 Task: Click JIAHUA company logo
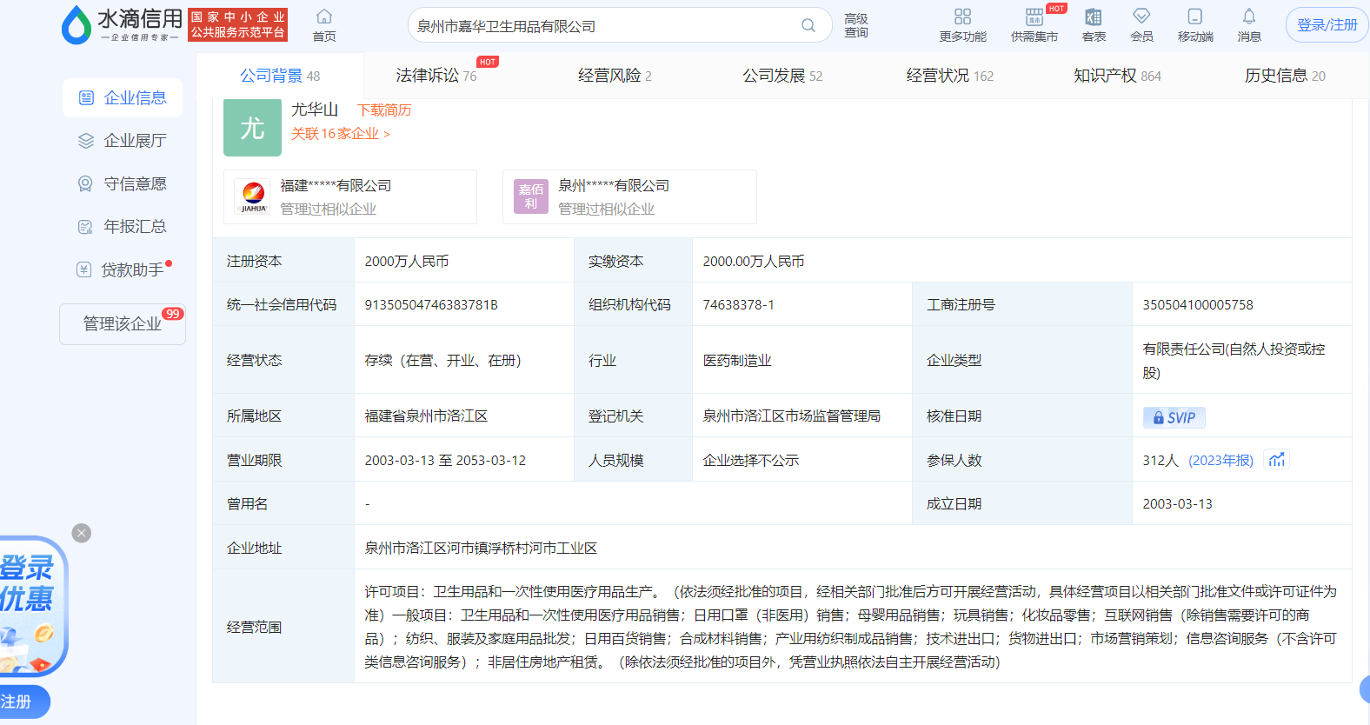click(253, 197)
